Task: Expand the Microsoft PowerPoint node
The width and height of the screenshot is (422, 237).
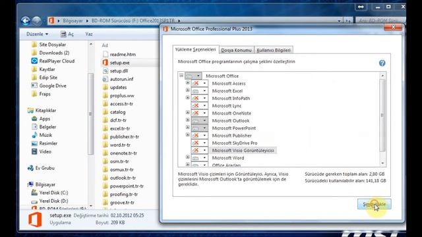Action: click(x=187, y=128)
